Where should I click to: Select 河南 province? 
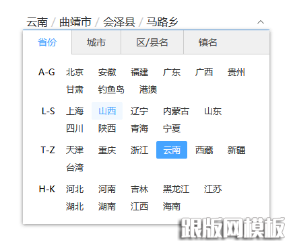point(107,189)
